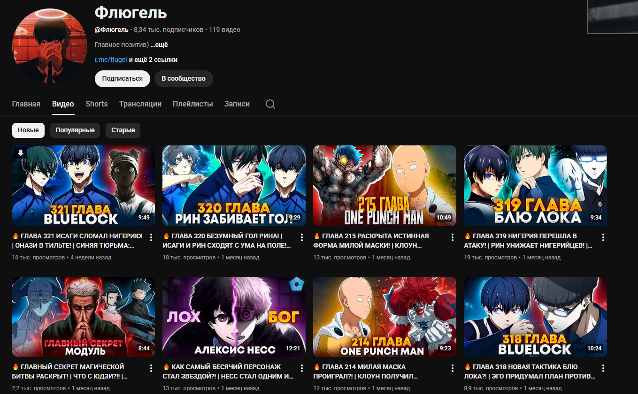638x394 pixels.
Task: Open the t.me/flugel link
Action: pos(111,60)
